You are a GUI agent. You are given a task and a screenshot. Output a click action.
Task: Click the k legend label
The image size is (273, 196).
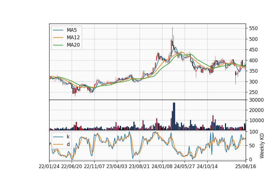click(68, 137)
